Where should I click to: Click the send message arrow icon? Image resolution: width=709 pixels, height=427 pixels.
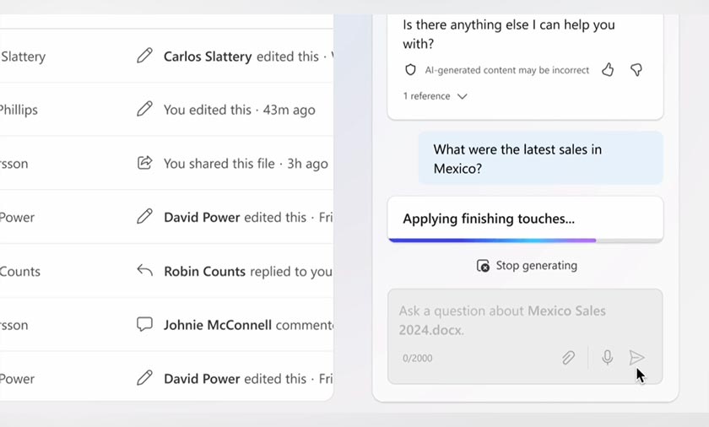point(636,358)
